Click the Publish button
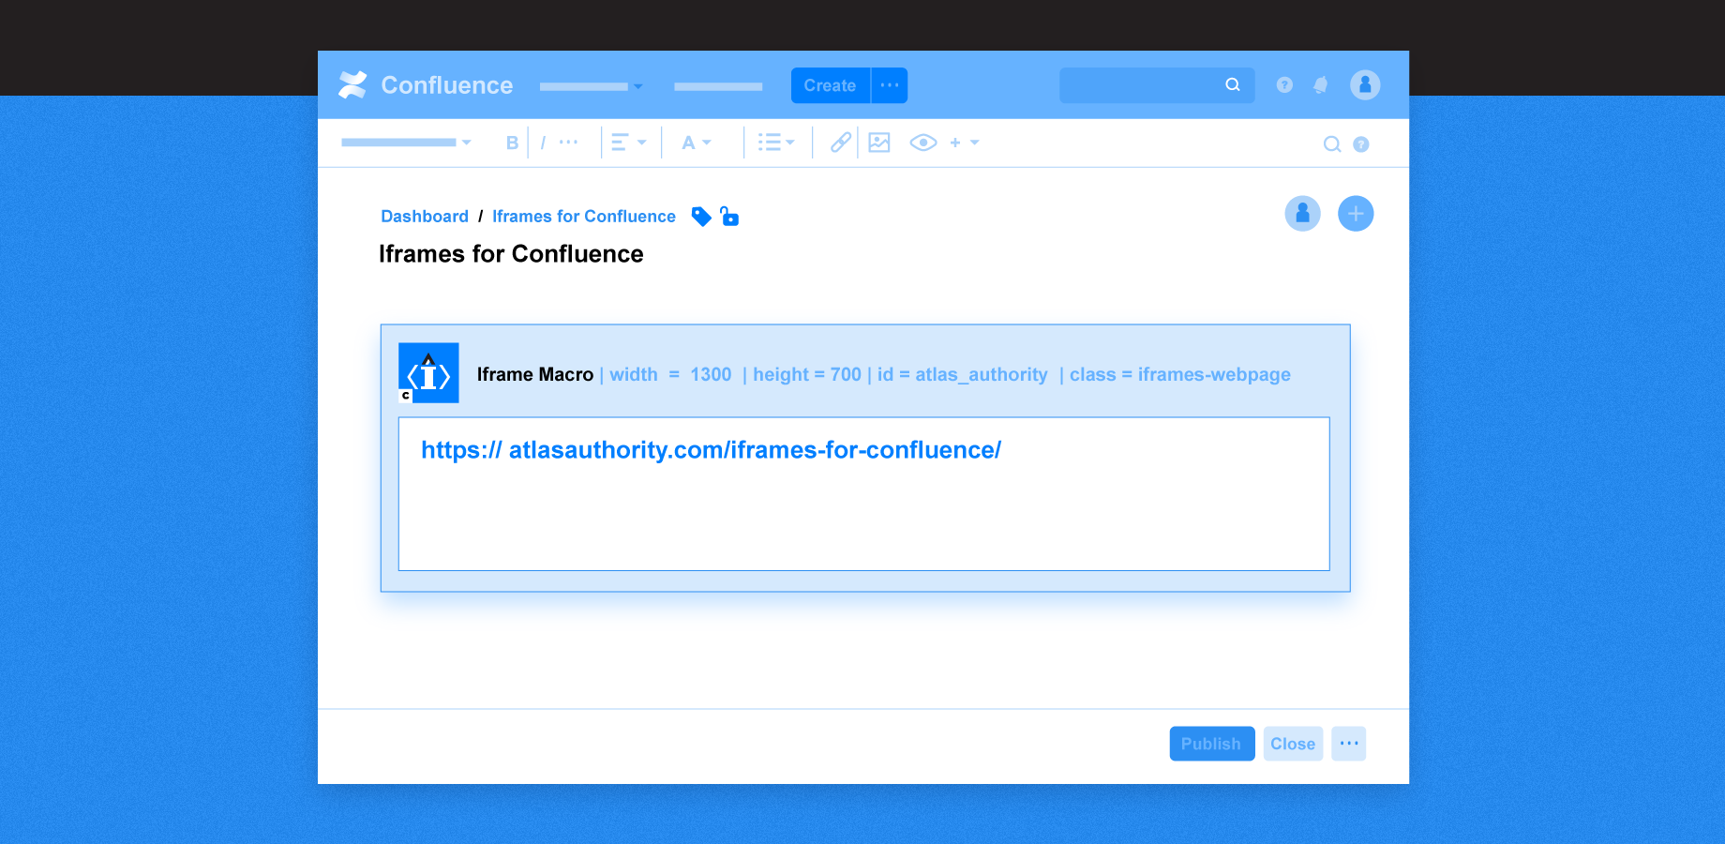1725x844 pixels. coord(1211,744)
